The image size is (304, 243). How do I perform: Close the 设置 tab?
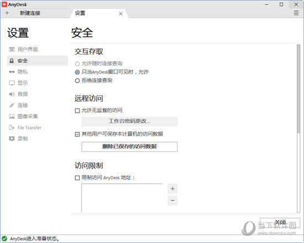(x=120, y=14)
